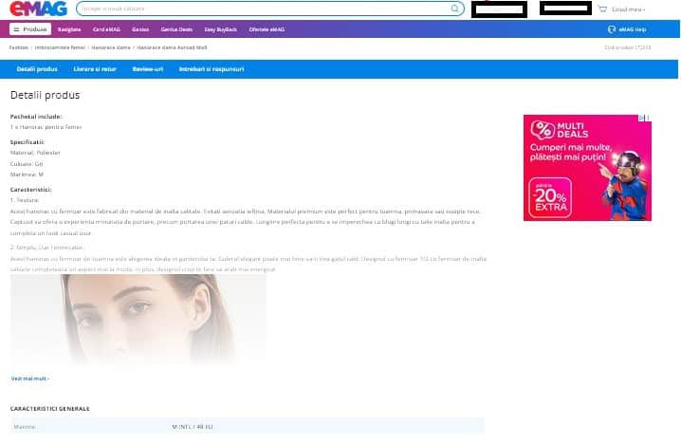Switch to Intrebari si raspunsuri tab
Image resolution: width=681 pixels, height=442 pixels.
click(212, 69)
